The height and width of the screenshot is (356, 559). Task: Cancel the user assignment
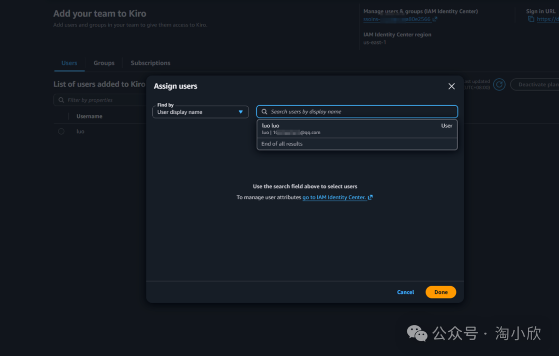405,292
